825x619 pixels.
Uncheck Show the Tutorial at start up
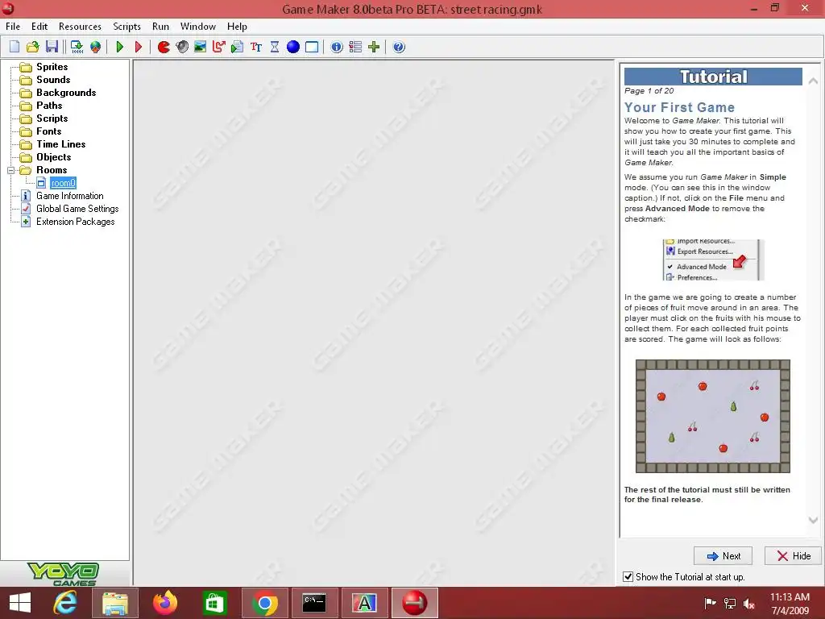pyautogui.click(x=628, y=577)
